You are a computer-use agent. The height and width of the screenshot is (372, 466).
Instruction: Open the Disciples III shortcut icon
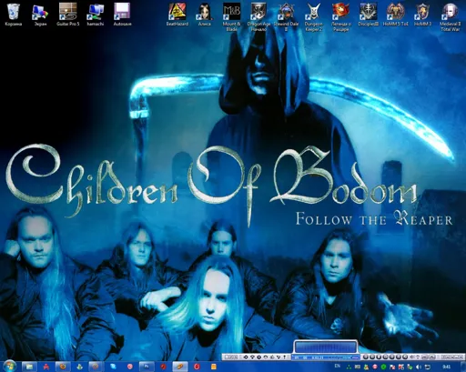(369, 15)
